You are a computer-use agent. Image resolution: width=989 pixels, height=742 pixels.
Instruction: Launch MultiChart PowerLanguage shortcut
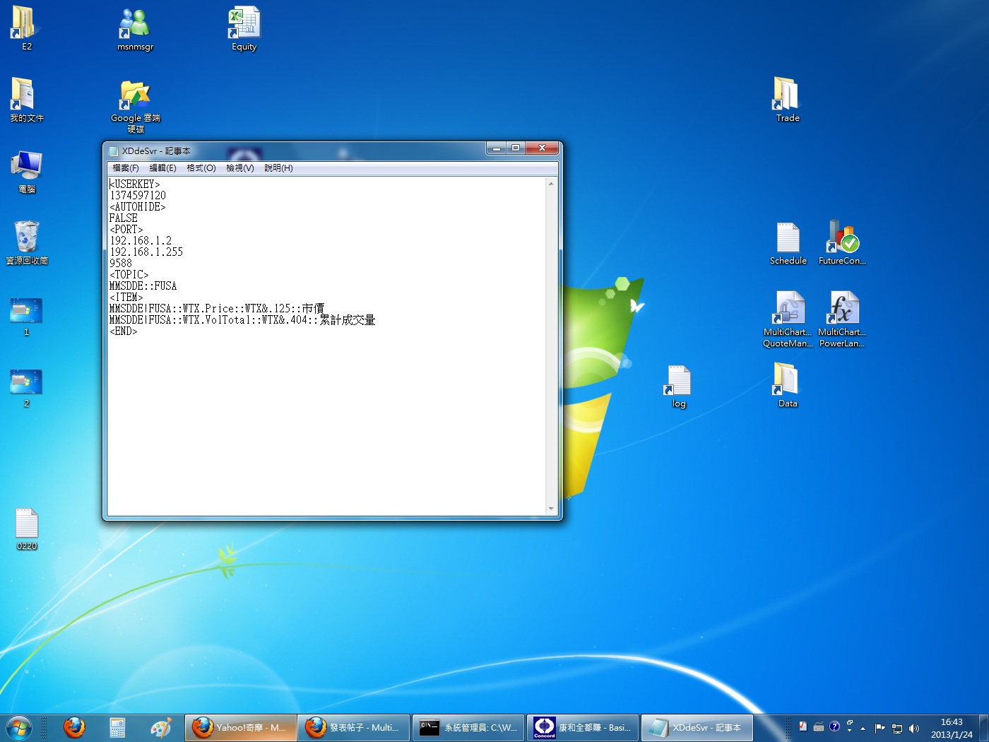coord(842,319)
